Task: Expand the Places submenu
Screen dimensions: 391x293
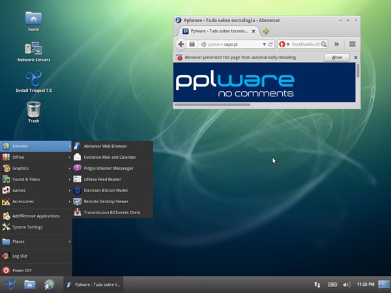Action: coord(36,242)
